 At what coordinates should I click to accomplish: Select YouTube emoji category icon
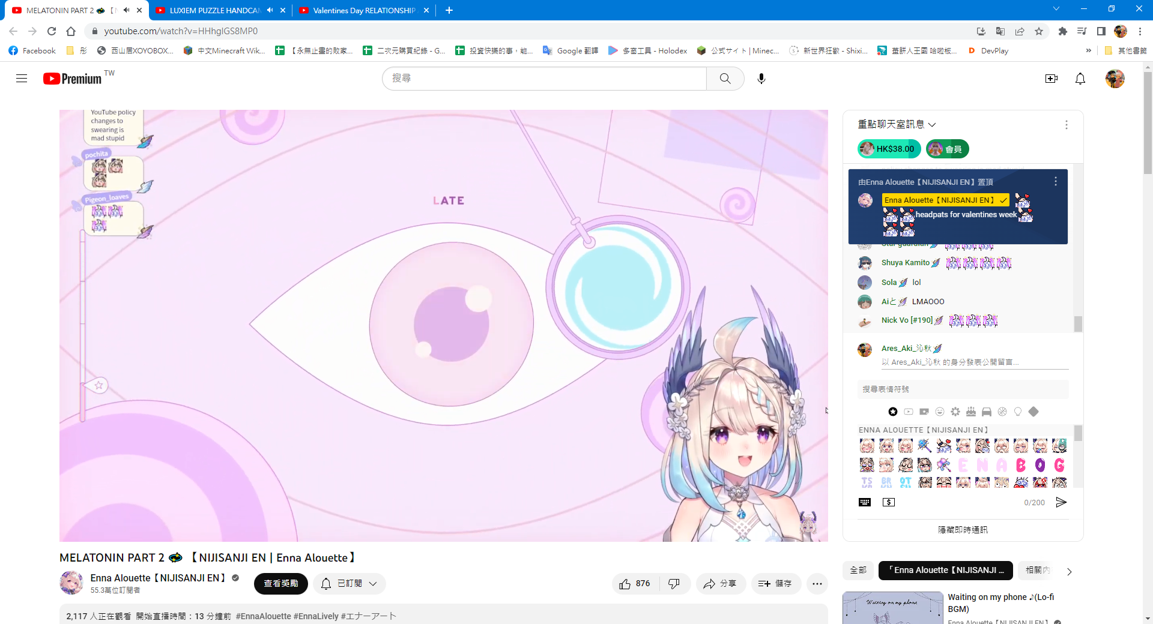click(909, 412)
